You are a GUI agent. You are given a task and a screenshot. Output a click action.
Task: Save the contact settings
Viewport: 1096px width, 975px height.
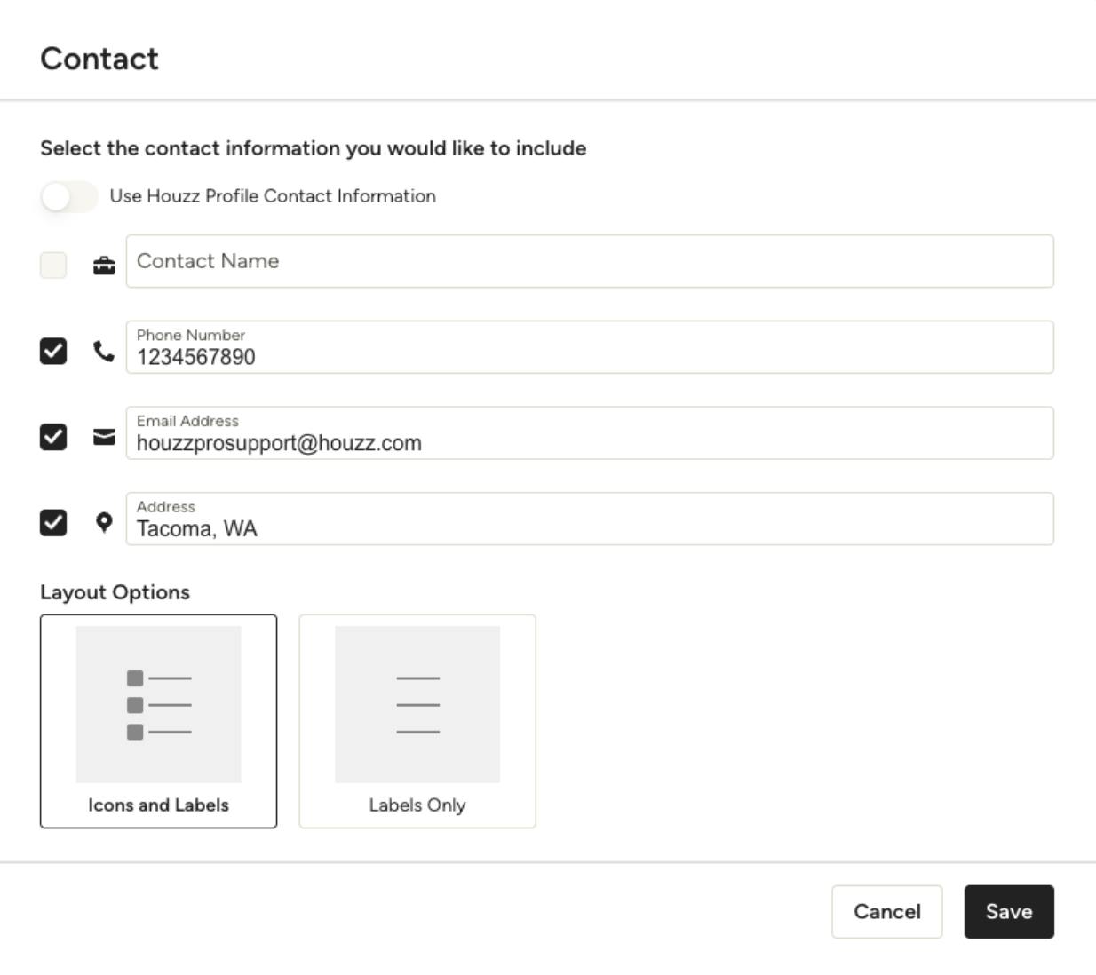pos(1009,911)
